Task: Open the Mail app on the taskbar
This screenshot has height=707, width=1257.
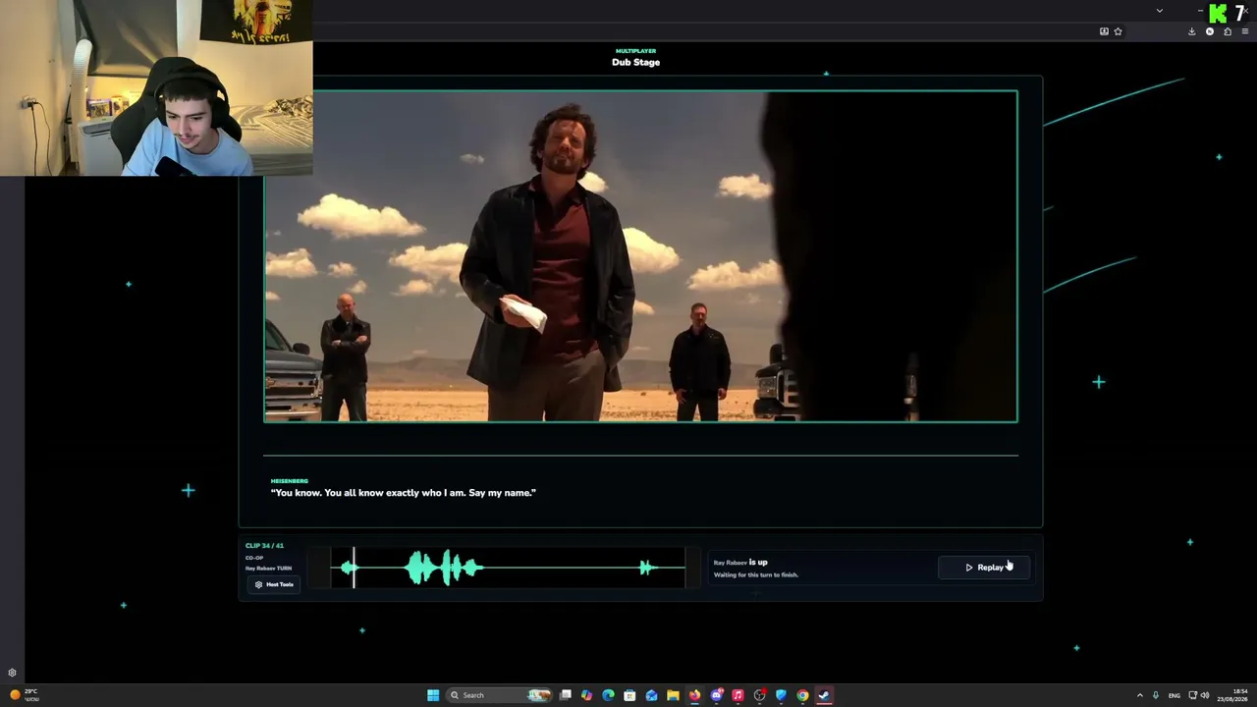Action: 652,695
